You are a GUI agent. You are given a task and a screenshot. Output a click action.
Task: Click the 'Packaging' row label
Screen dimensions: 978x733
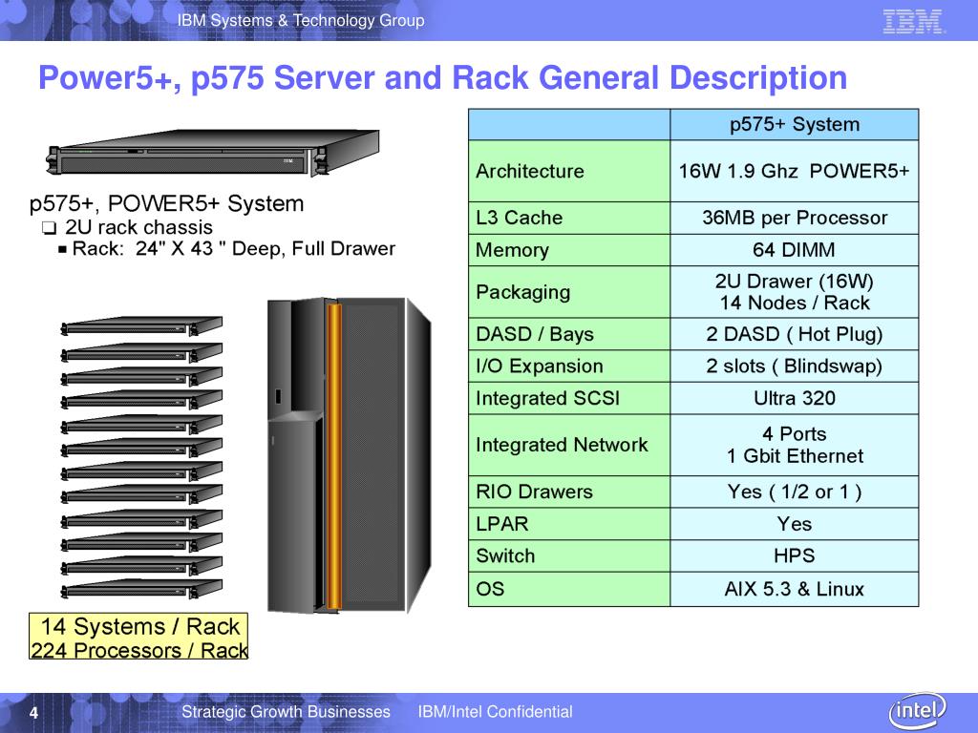pyautogui.click(x=569, y=292)
